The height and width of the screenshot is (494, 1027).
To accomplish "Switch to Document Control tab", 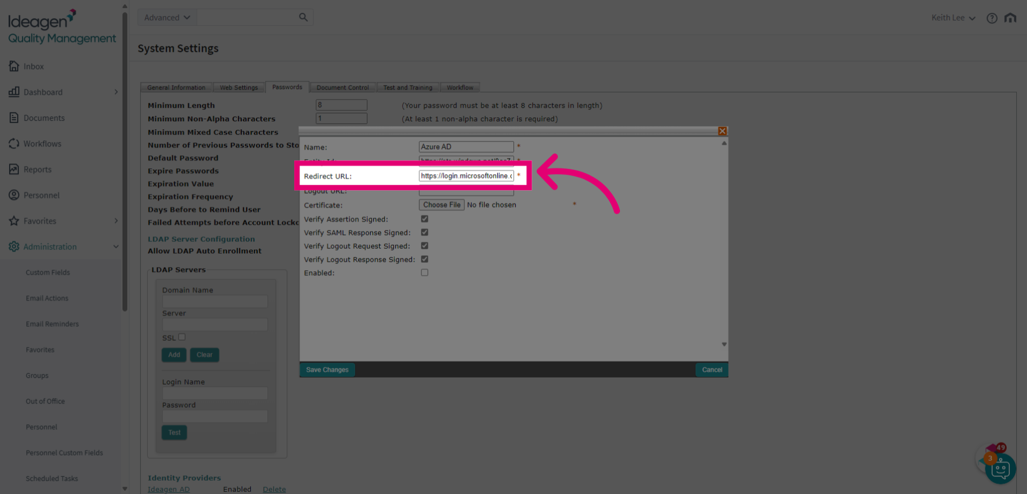I will pos(342,88).
